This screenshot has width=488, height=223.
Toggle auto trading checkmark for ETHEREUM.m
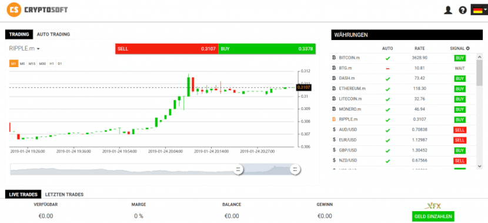(x=387, y=89)
